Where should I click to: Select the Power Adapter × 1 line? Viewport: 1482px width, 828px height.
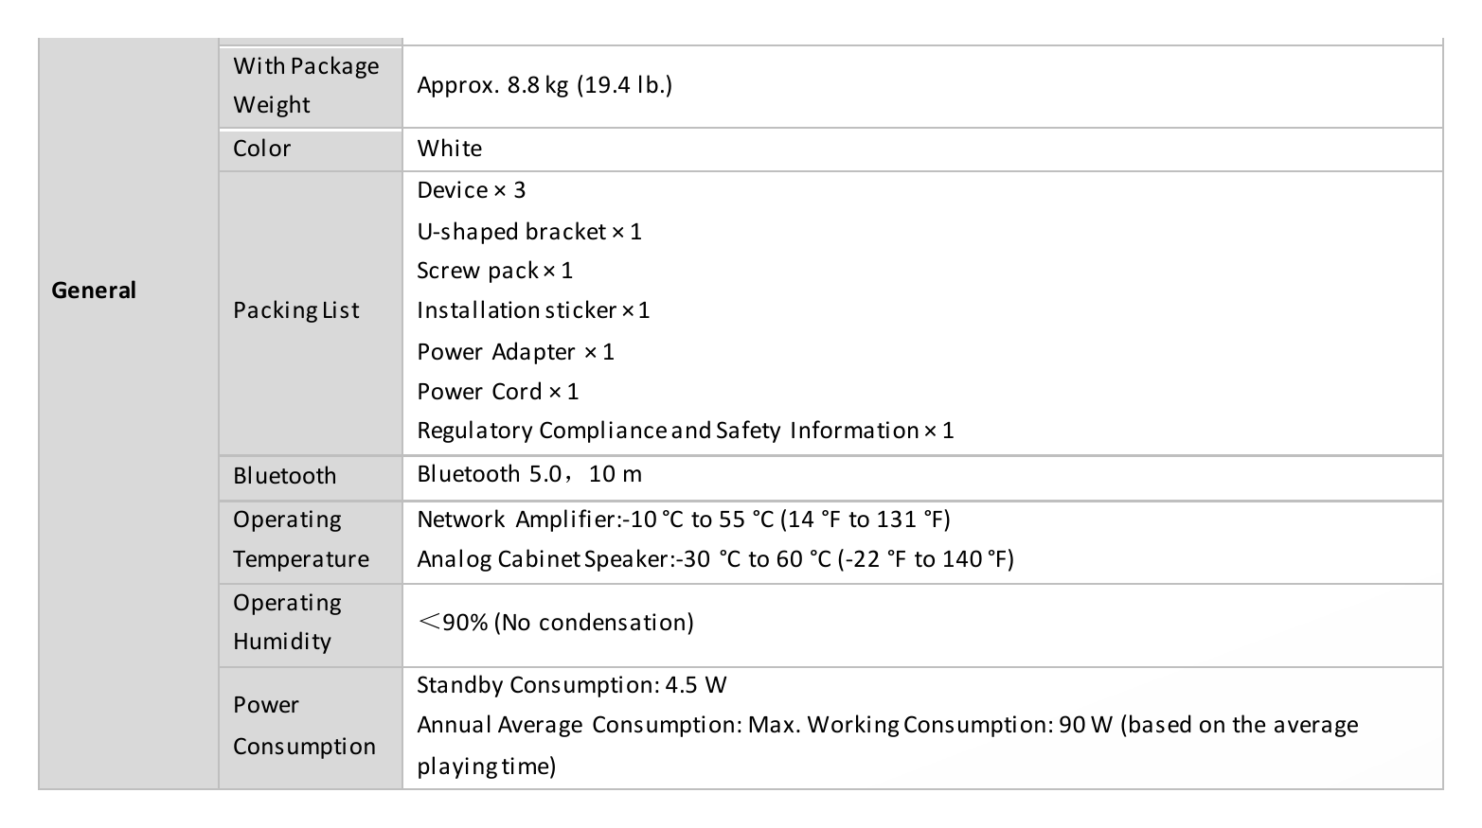click(516, 352)
